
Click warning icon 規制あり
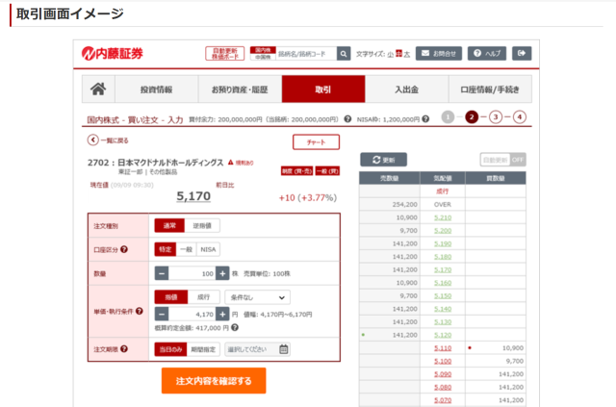pyautogui.click(x=231, y=163)
